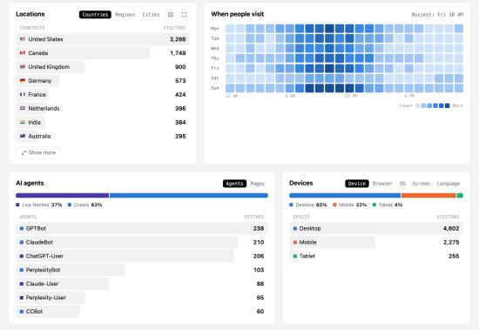Image resolution: width=479 pixels, height=330 pixels.
Task: Select the Pages tab in AI agents
Action: point(257,184)
